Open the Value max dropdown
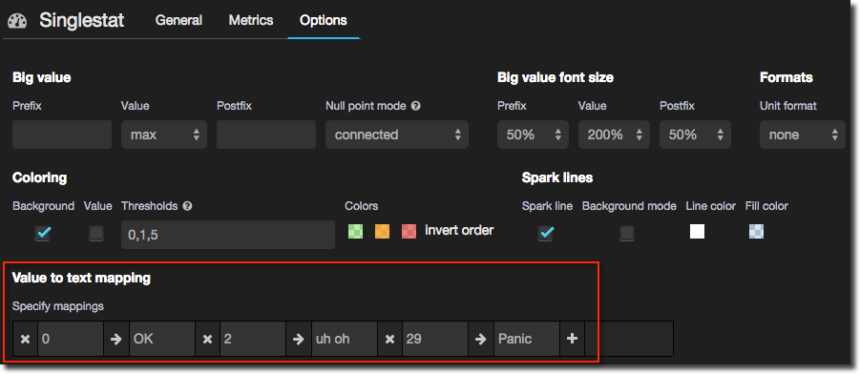The height and width of the screenshot is (374, 860). pos(164,135)
